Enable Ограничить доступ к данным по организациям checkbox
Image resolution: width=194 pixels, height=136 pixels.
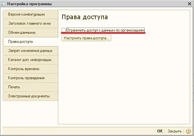pyautogui.click(x=63, y=30)
